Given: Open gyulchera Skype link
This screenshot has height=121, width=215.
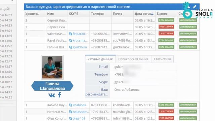Looking at the screenshot, I should tap(80, 47).
